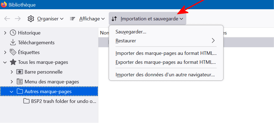Click the star icon of Tous les marque-pages
This screenshot has height=123, width=274.
(x=13, y=62)
